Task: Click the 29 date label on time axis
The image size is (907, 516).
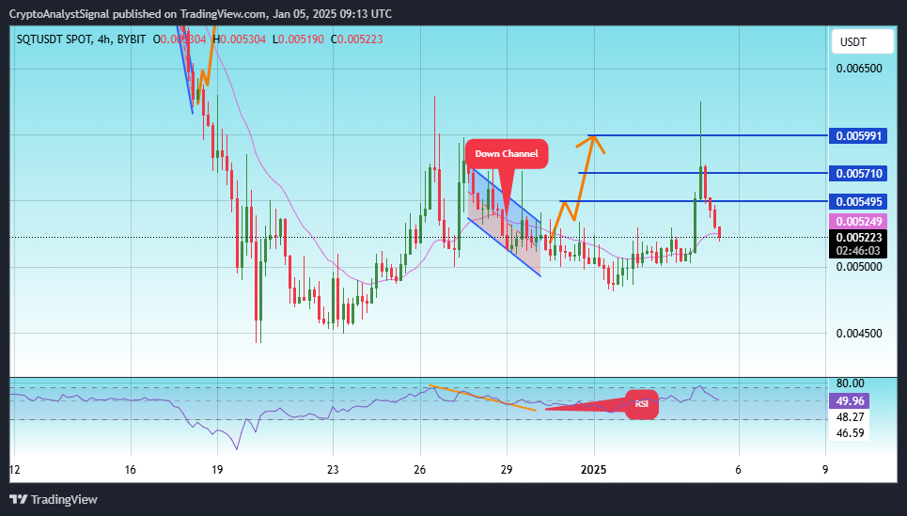Action: coord(507,470)
